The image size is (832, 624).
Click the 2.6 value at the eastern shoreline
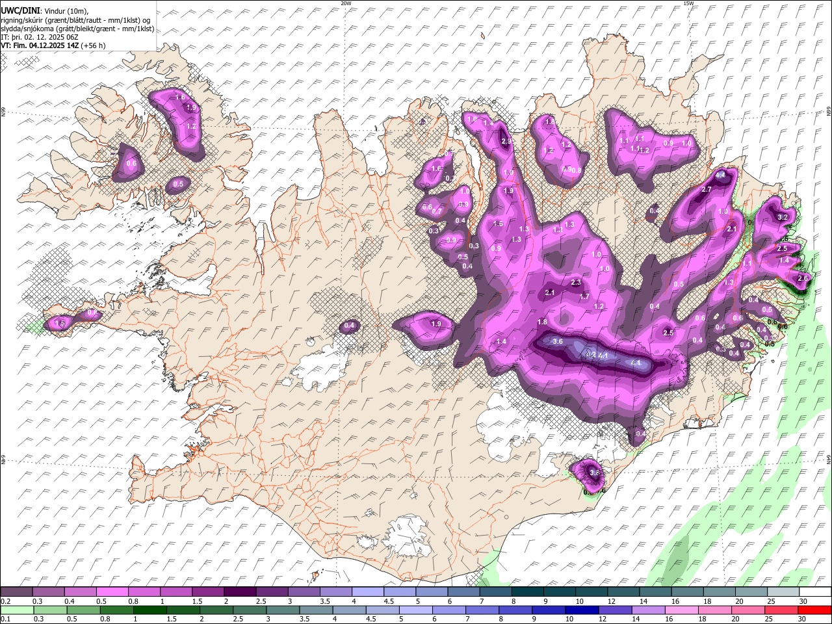tap(803, 278)
